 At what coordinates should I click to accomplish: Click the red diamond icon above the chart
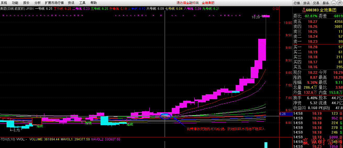pyautogui.click(x=274, y=9)
